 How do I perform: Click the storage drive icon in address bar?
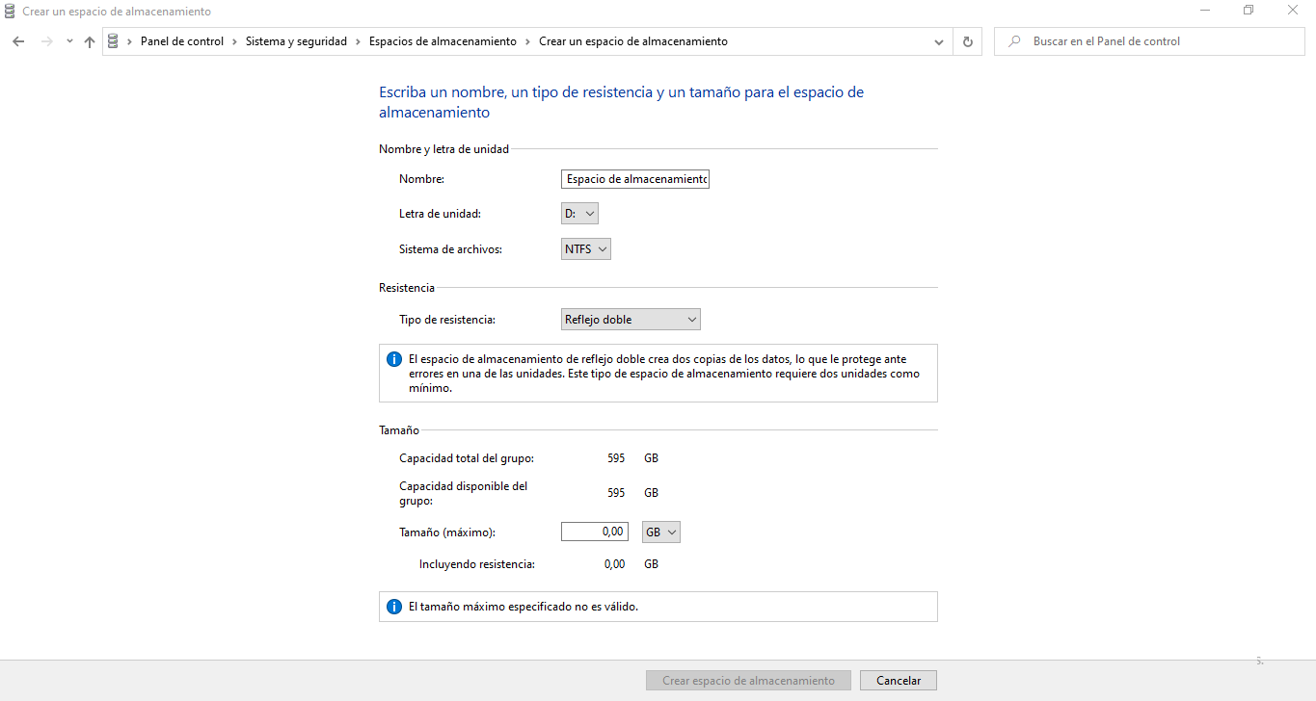click(114, 41)
